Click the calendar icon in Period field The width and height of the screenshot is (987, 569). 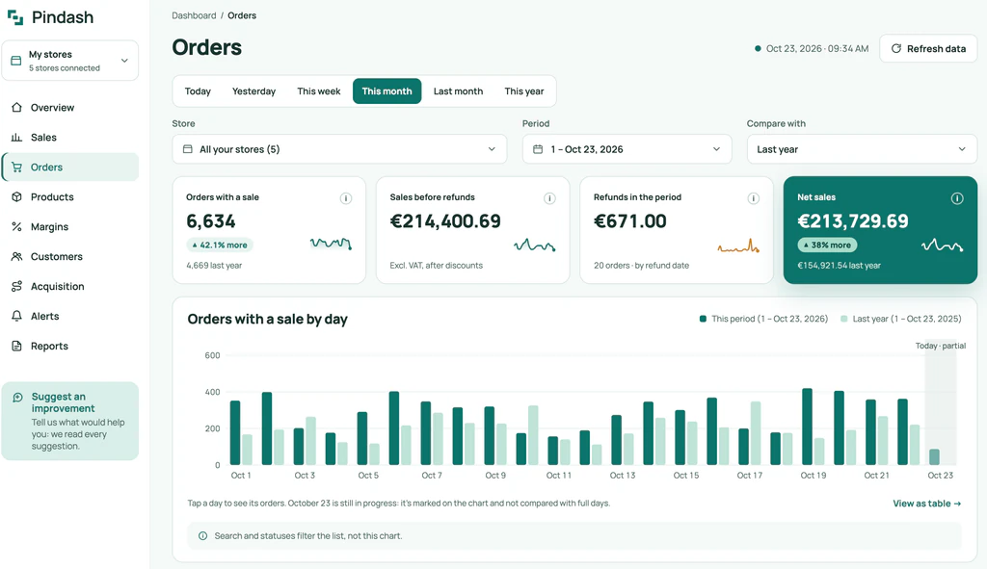click(538, 149)
